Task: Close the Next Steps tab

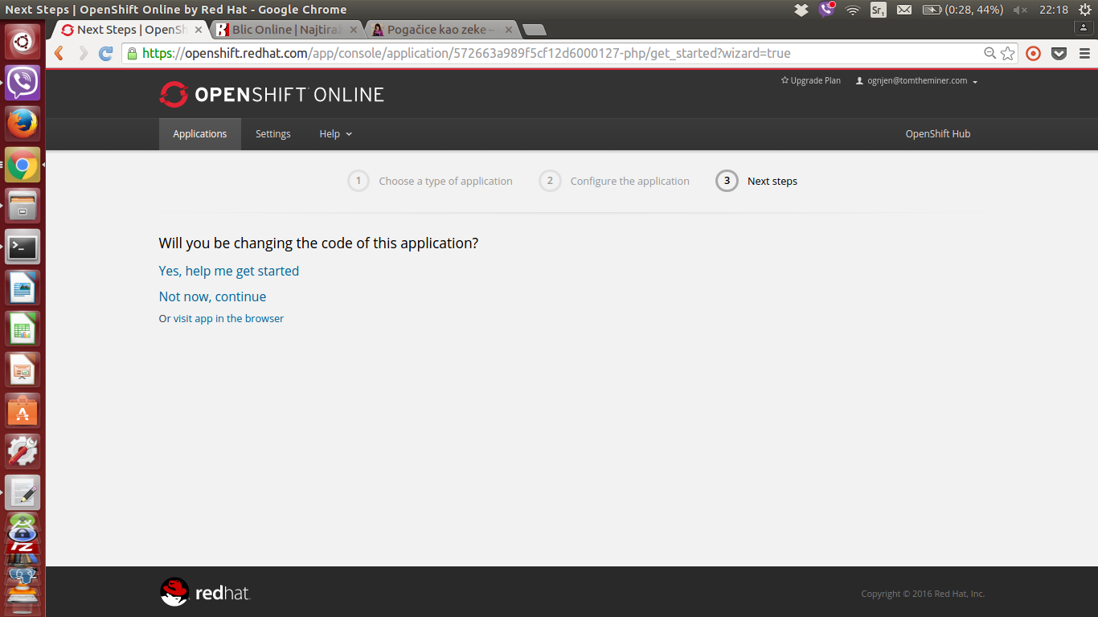Action: [x=199, y=30]
